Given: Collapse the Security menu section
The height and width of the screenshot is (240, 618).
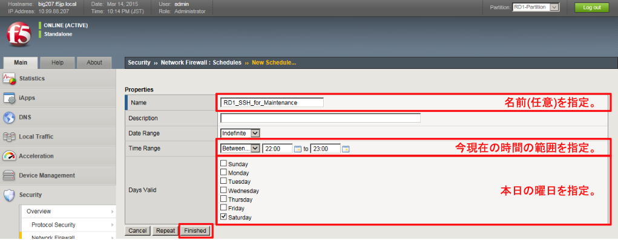Looking at the screenshot, I should (x=58, y=195).
